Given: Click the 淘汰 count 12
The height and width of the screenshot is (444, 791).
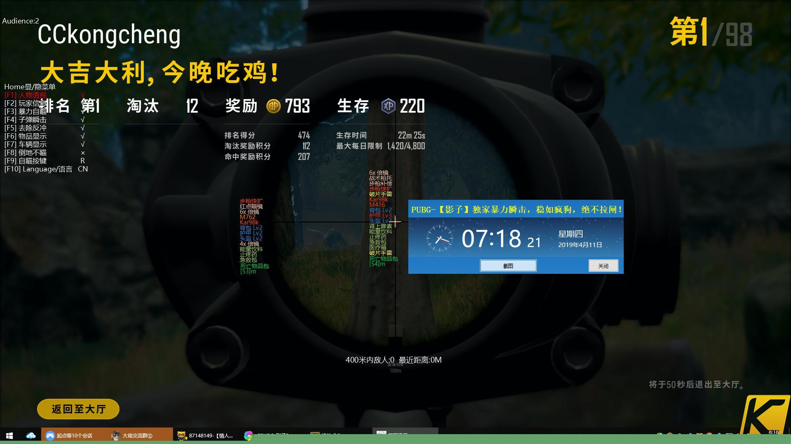Looking at the screenshot, I should tap(192, 106).
